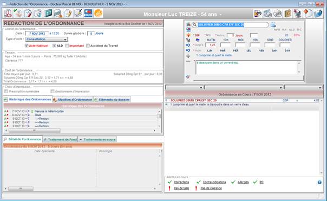The width and height of the screenshot is (327, 201).
Task: Click the printer icon in top-right toolbar
Action: pyautogui.click(x=278, y=14)
